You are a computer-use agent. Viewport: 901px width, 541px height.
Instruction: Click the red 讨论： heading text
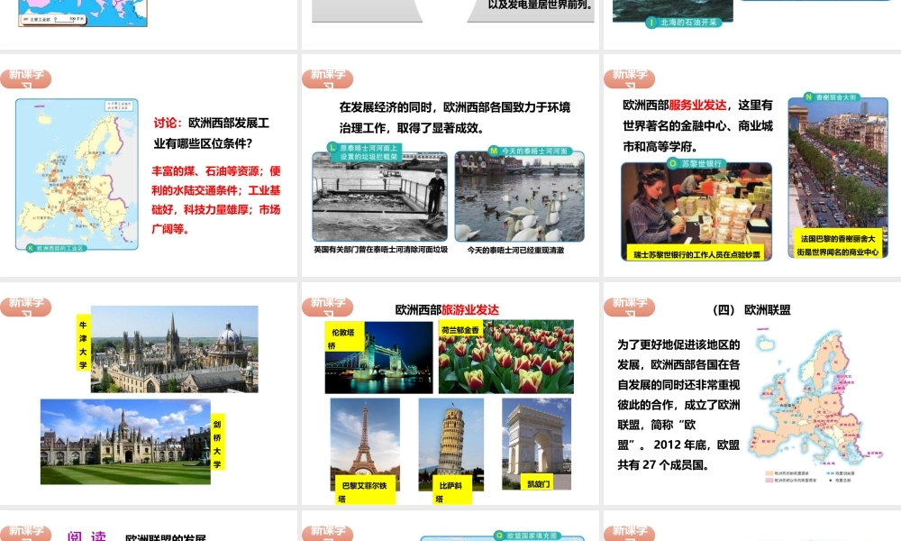click(x=168, y=123)
